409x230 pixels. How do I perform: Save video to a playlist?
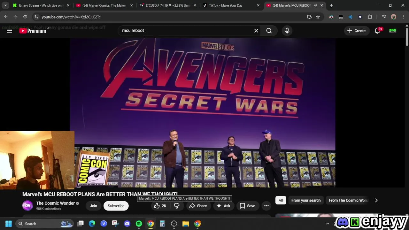pos(248,206)
